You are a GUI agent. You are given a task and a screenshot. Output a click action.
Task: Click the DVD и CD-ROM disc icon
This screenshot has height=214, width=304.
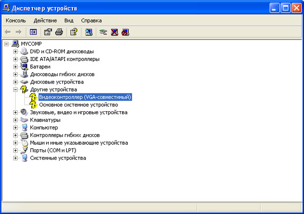[x=24, y=51]
